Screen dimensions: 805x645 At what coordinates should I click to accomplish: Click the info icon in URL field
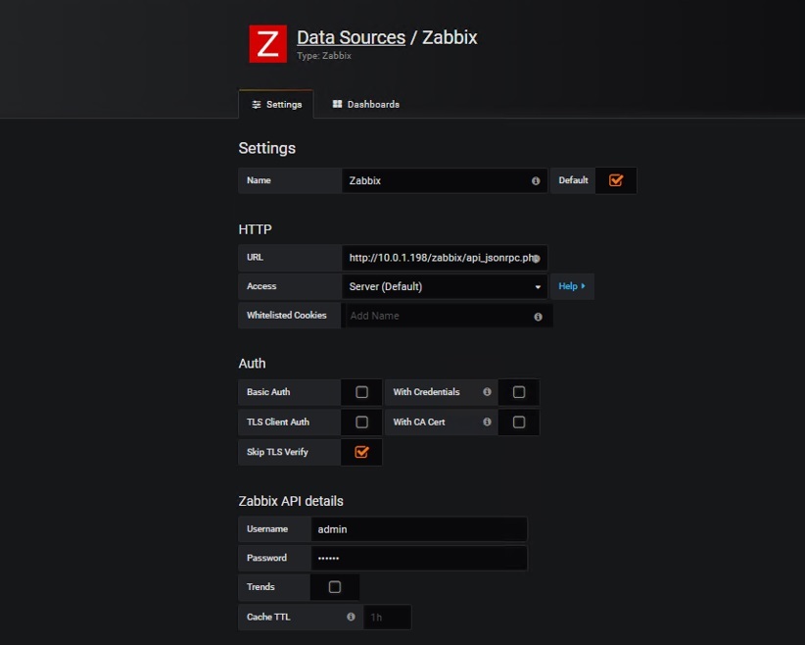[x=537, y=259]
